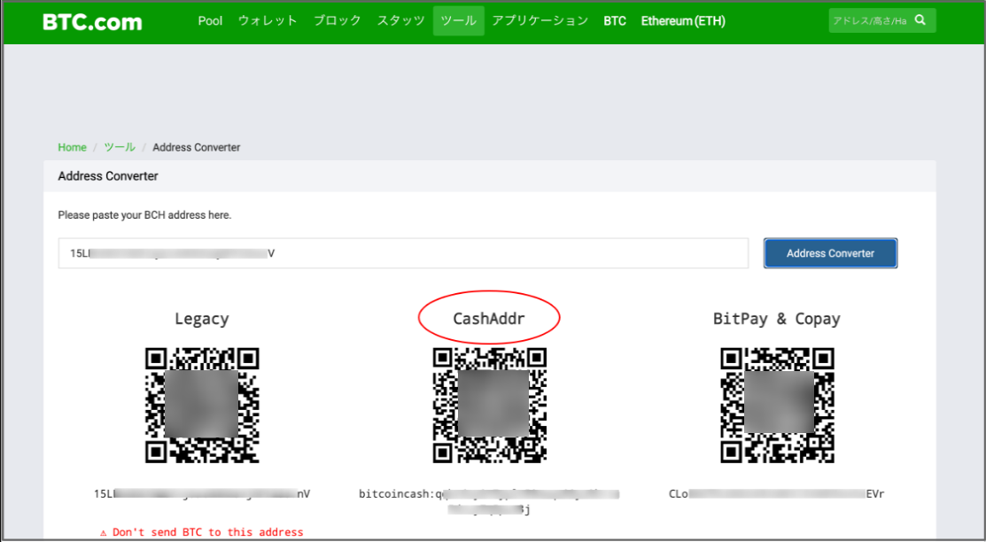Click the BitPay & Copay QR code

[777, 406]
